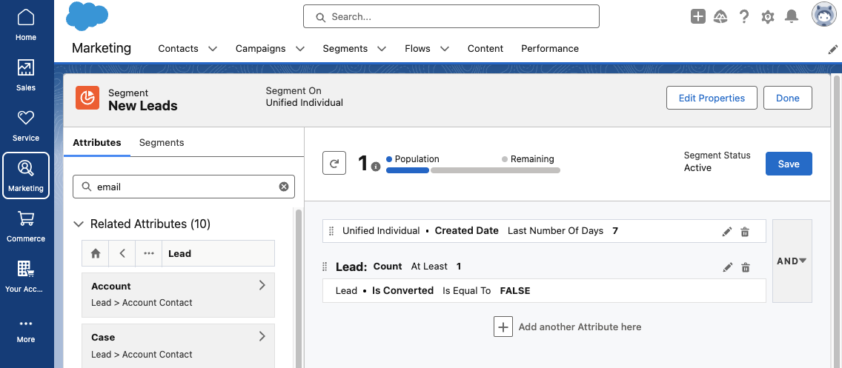Open the Sales app in sidebar
Viewport: 842px width, 368px height.
(26, 75)
